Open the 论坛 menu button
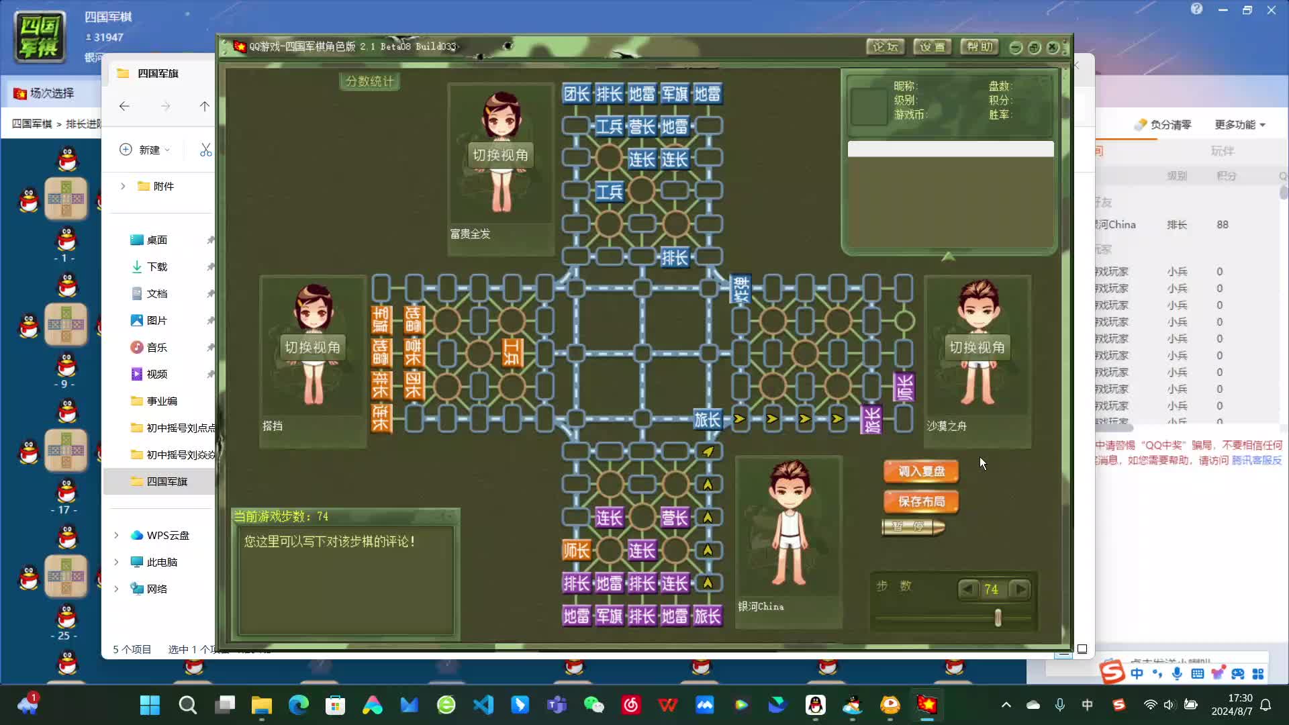The image size is (1289, 725). click(886, 46)
